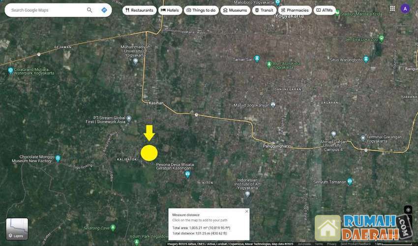Select the Gembira Loka Zoo pin

(381, 38)
